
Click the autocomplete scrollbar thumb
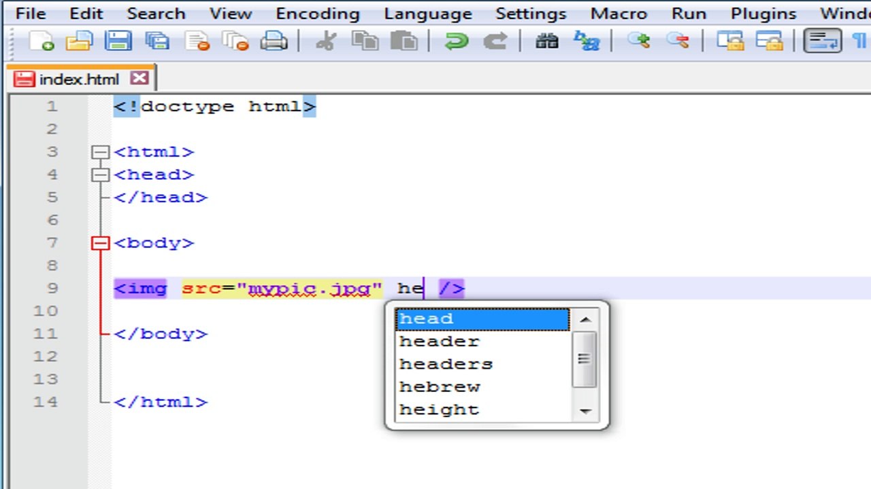coord(585,359)
